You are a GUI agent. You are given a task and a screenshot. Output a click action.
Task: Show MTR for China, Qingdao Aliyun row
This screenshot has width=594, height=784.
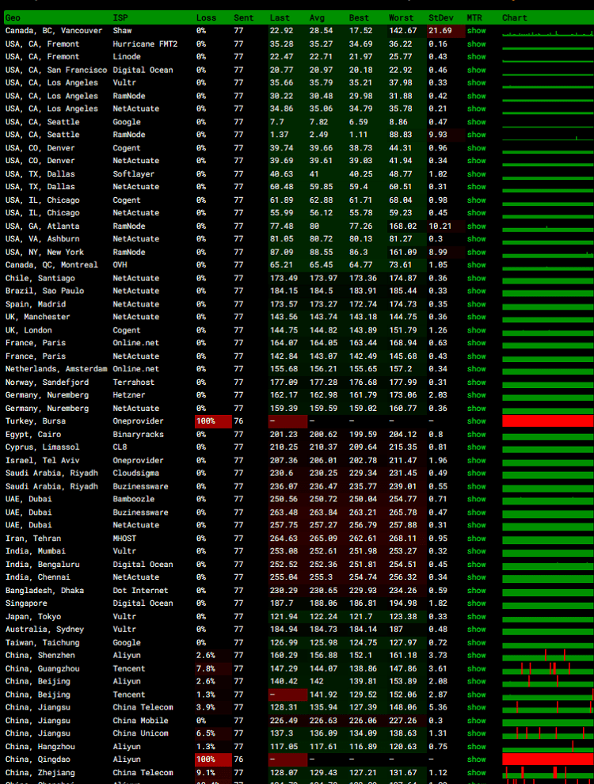(x=477, y=759)
